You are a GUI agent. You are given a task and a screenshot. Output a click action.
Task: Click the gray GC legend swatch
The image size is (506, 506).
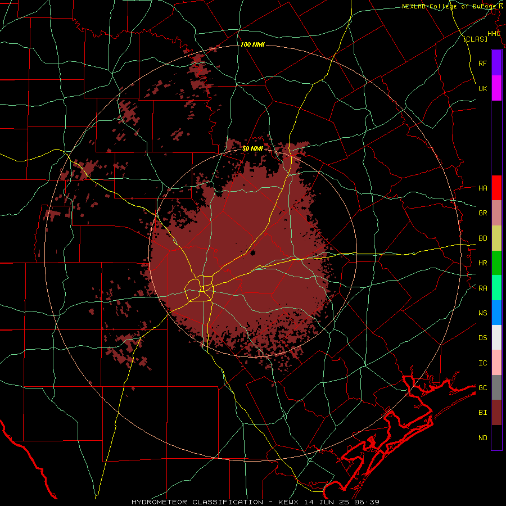[x=496, y=387]
